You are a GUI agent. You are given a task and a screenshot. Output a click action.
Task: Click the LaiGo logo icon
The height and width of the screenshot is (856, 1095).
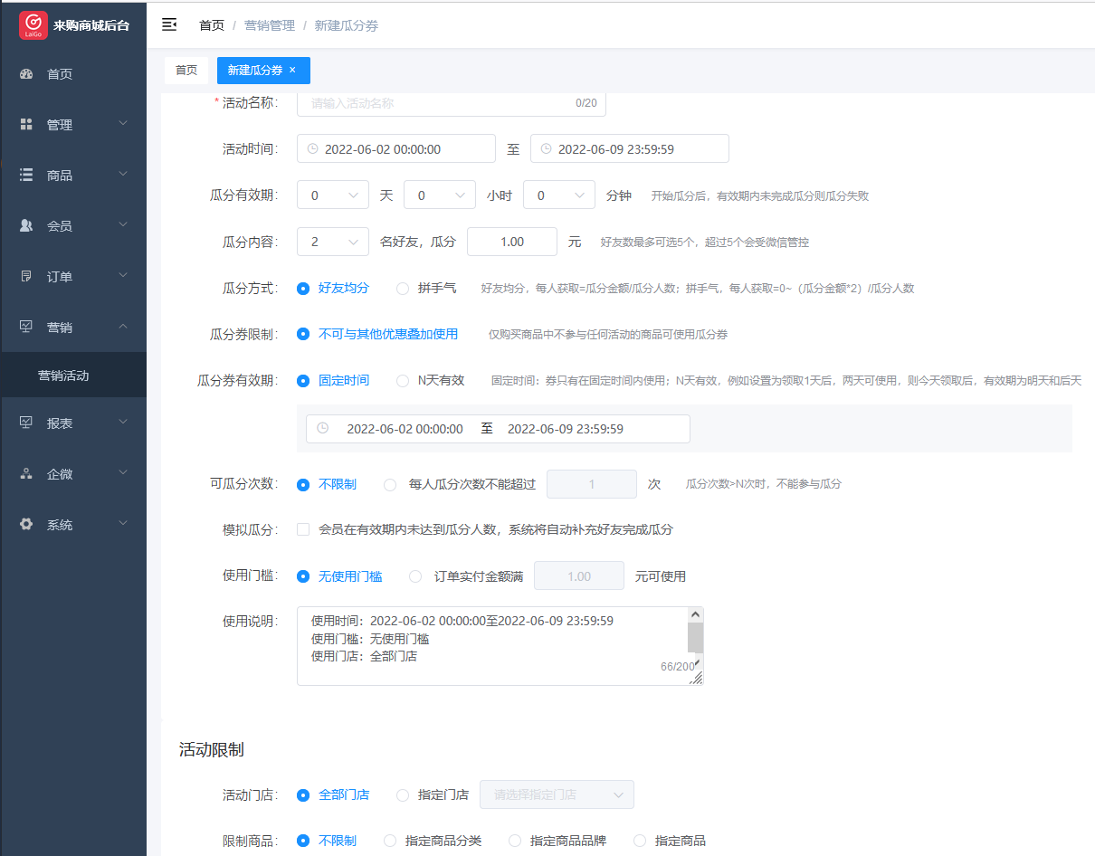[x=33, y=24]
